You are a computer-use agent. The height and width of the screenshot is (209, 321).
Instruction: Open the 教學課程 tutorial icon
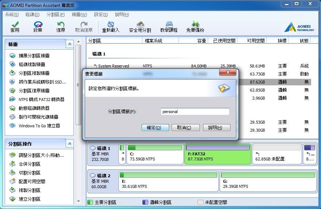(169, 27)
